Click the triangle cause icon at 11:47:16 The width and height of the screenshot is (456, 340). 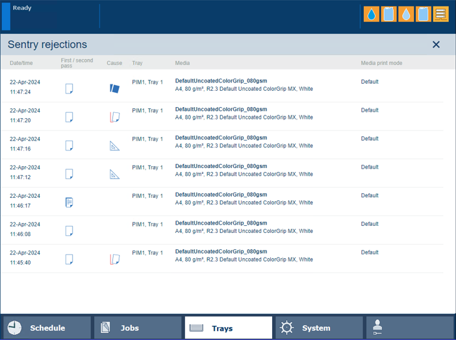tap(114, 145)
